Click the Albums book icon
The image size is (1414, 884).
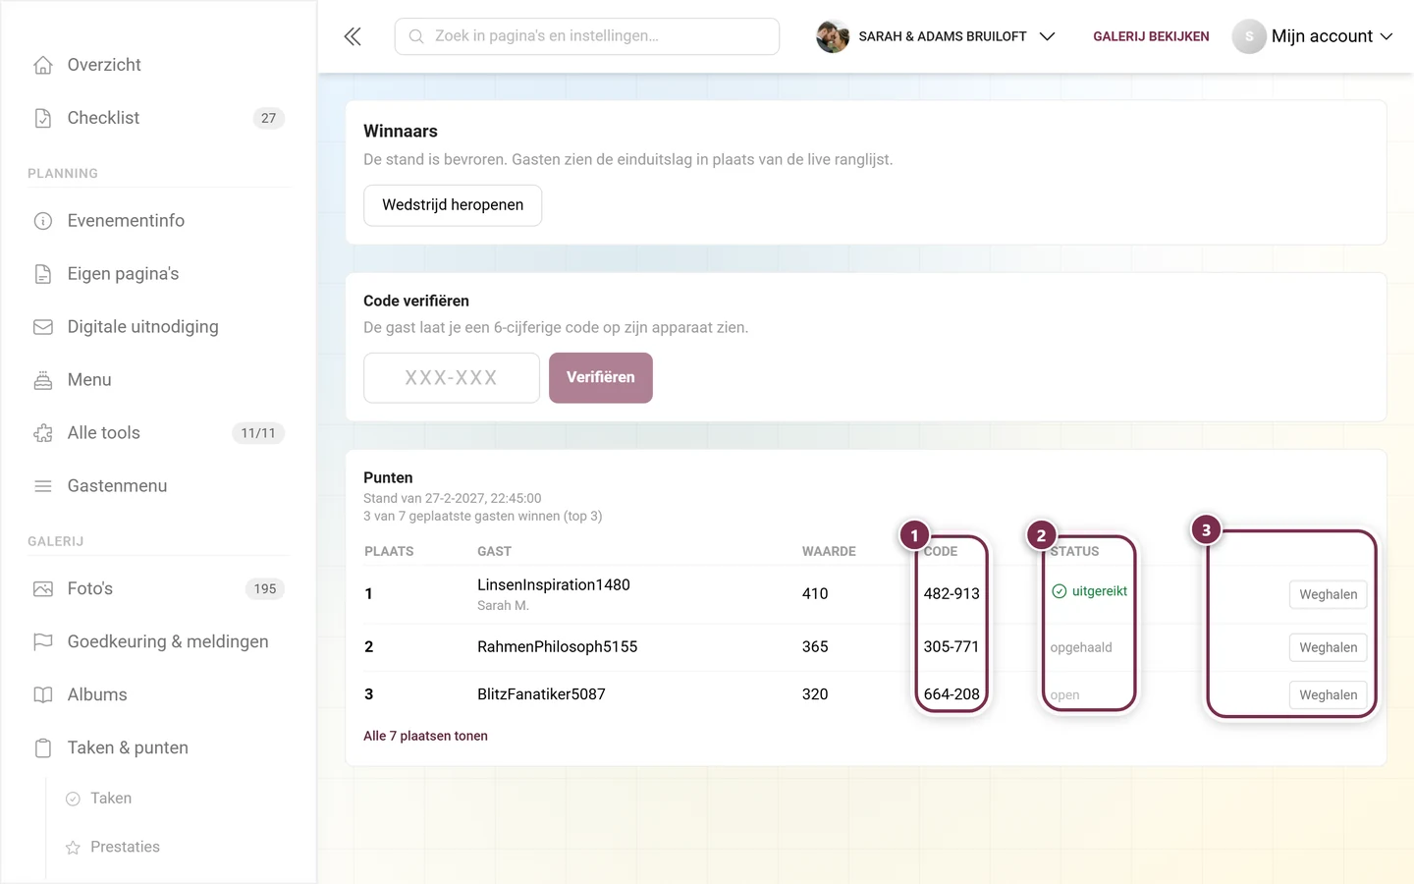43,695
